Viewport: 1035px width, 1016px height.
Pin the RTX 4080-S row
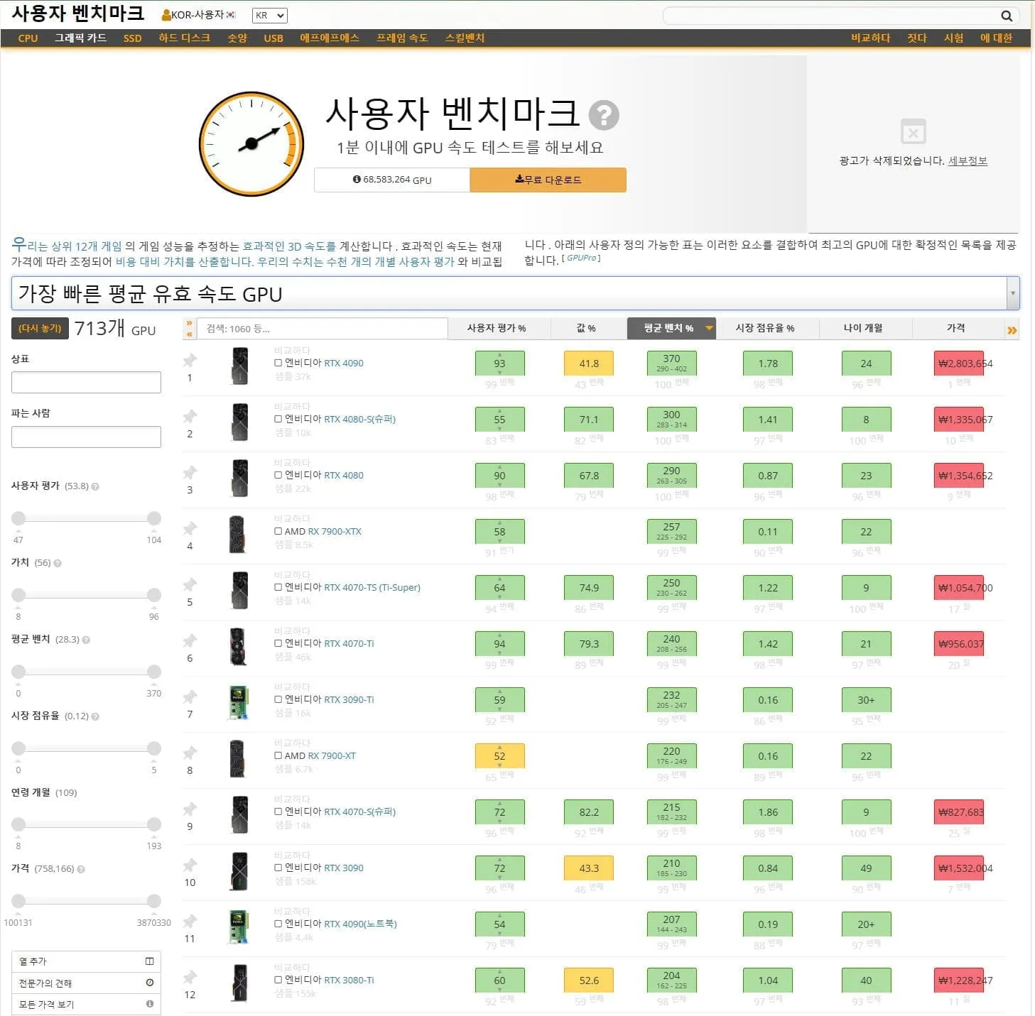(x=190, y=416)
